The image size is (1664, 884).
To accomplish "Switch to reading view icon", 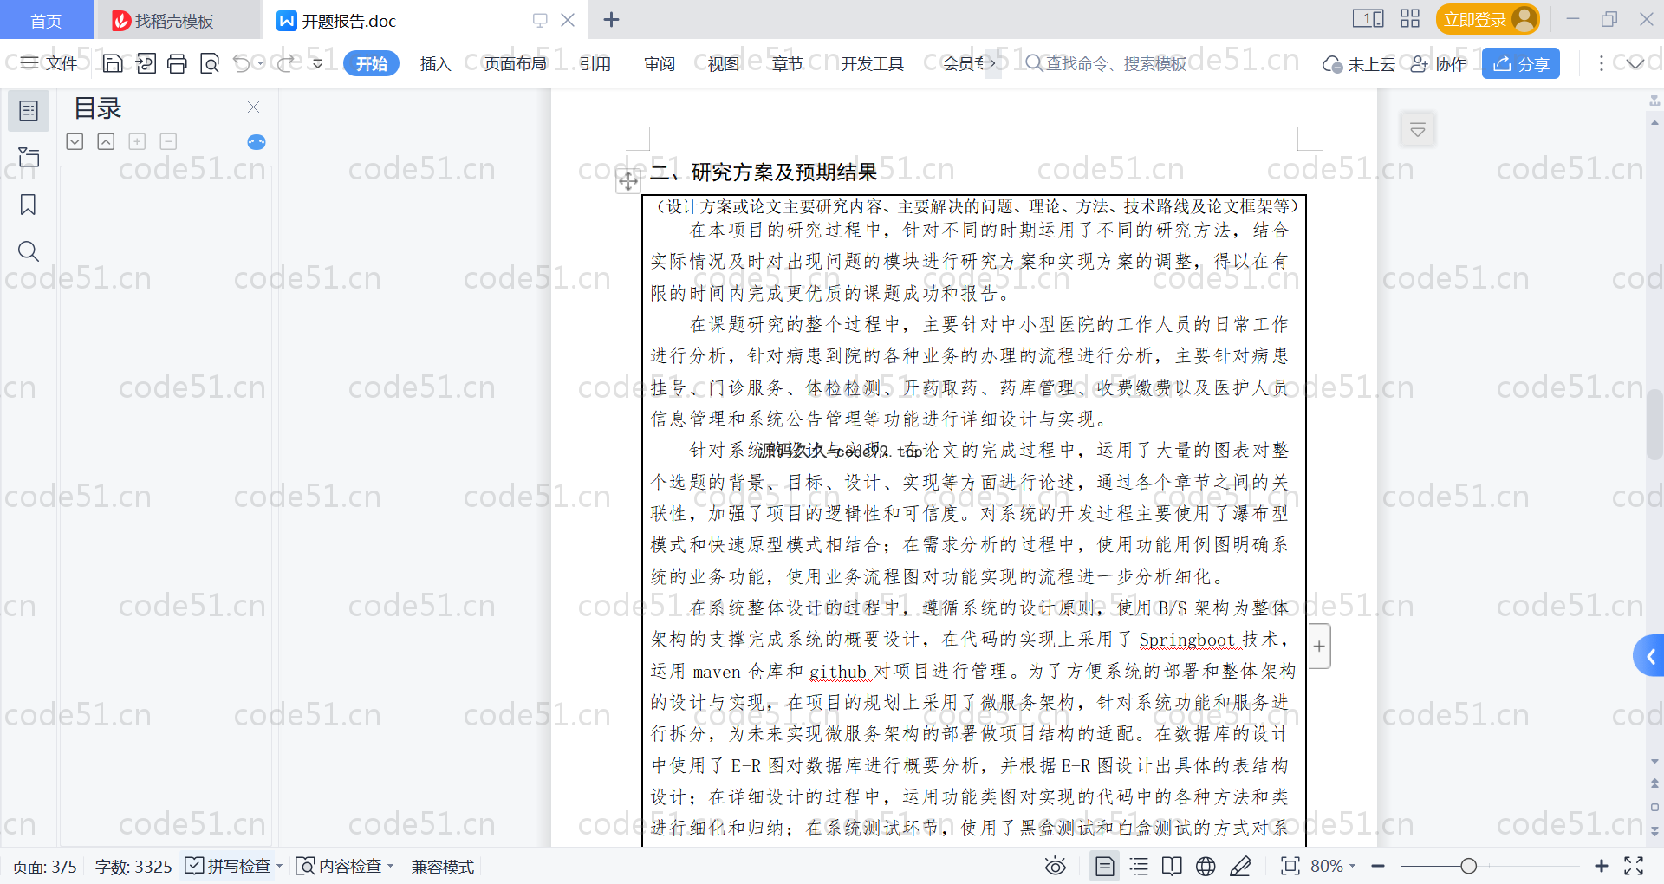I will pos(1172,866).
